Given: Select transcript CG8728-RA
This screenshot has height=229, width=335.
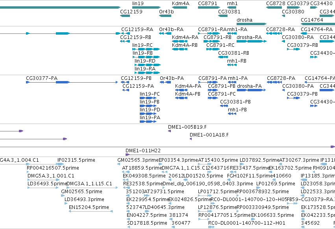Looking at the screenshot, I should tap(274, 33).
